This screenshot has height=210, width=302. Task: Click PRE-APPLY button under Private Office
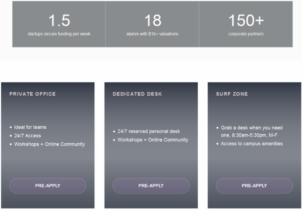point(48,186)
